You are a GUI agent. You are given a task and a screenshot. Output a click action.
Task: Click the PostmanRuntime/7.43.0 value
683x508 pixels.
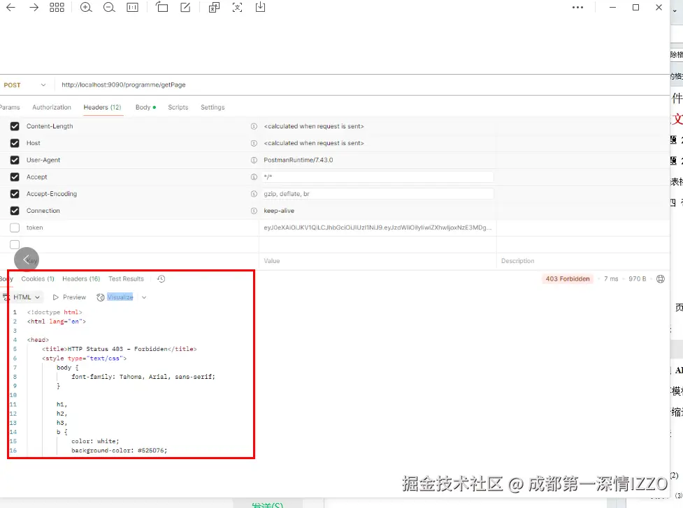pyautogui.click(x=299, y=160)
